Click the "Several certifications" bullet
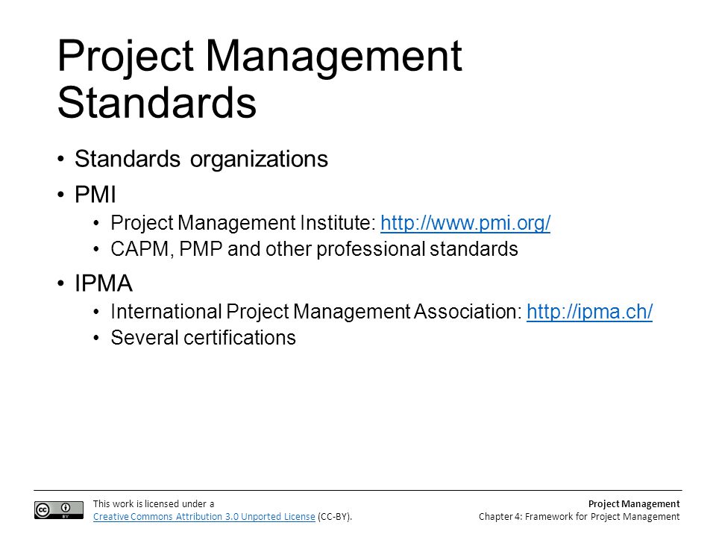Viewport: 716px width, 537px height. pyautogui.click(x=203, y=338)
